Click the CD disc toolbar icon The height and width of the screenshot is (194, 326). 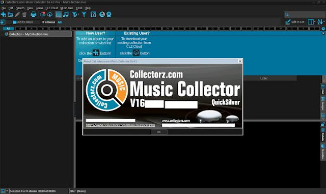102,14
